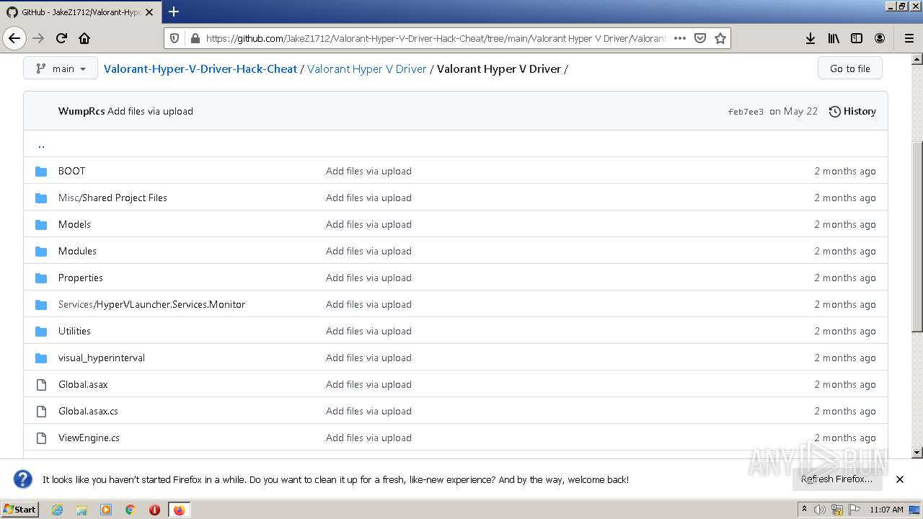
Task: Toggle the sidebar view icon
Action: click(x=857, y=38)
